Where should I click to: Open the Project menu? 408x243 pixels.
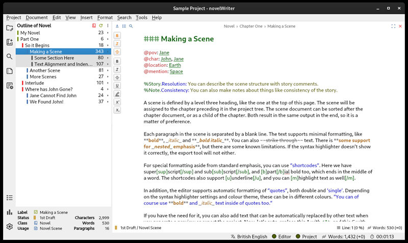pyautogui.click(x=14, y=17)
